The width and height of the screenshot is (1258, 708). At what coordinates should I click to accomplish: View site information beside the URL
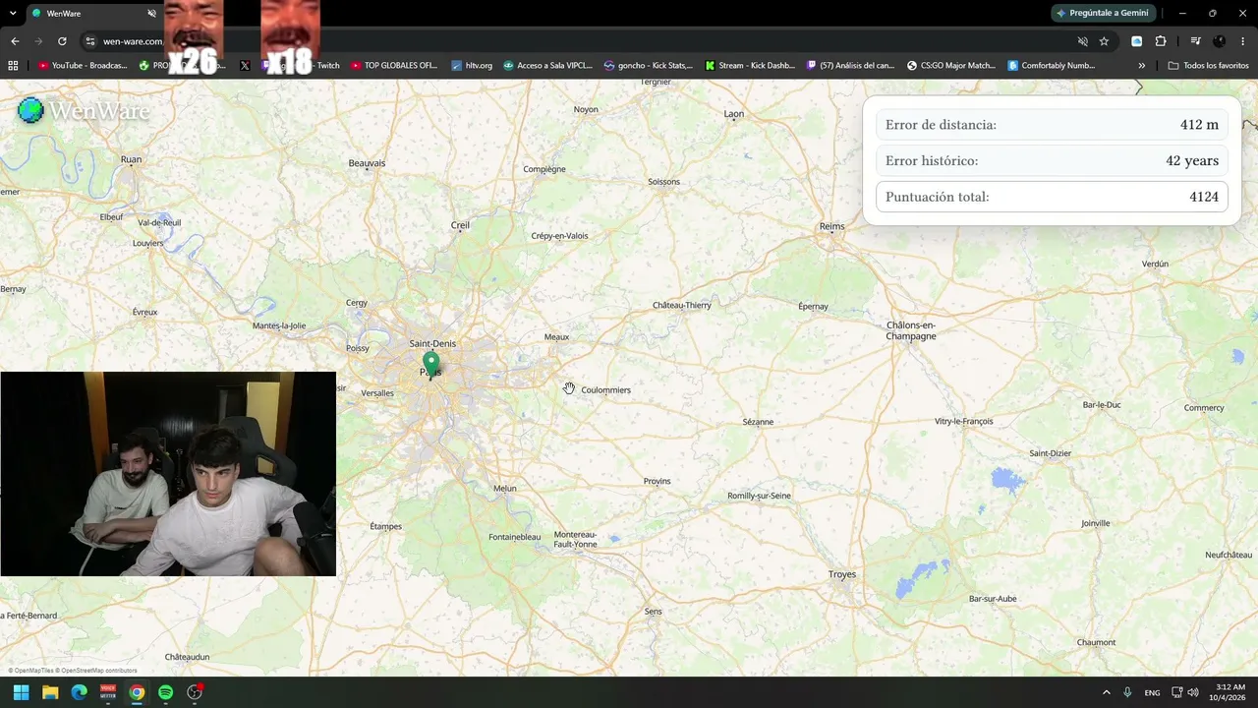tap(89, 41)
